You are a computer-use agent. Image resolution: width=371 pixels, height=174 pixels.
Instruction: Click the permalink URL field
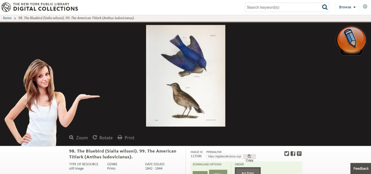pyautogui.click(x=225, y=156)
